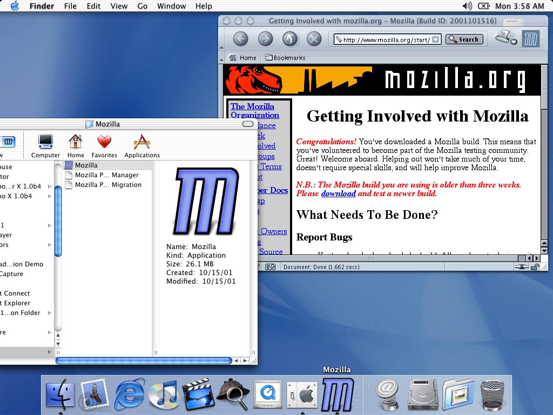The width and height of the screenshot is (553, 415).
Task: Click the blue vertical scrollbar thumb in Finder
Action: coord(58,220)
